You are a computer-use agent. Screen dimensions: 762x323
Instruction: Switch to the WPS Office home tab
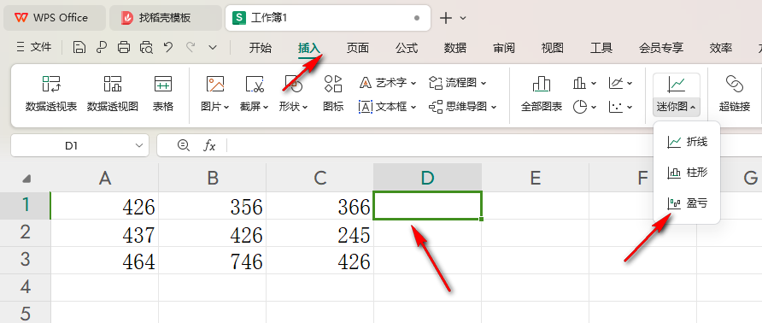tap(55, 18)
